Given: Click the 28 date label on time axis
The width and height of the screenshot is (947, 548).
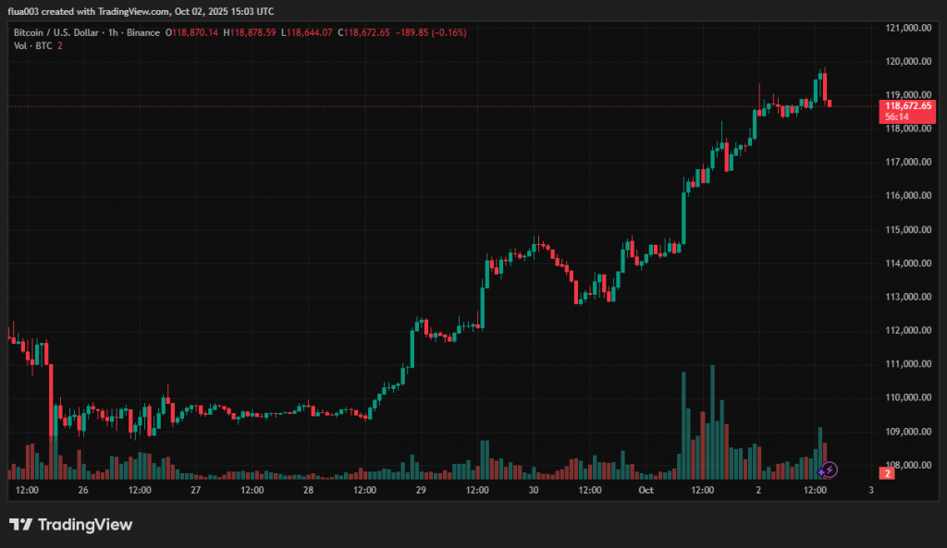Looking at the screenshot, I should click(308, 490).
